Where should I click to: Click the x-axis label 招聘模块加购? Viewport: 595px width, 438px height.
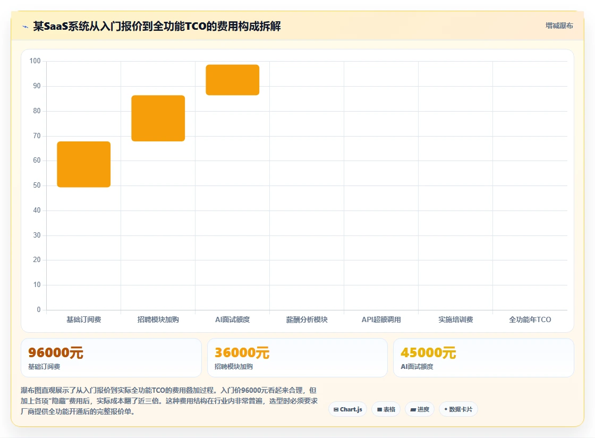pyautogui.click(x=158, y=319)
